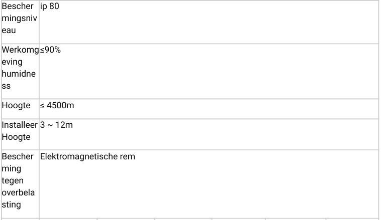Screen dimensions: 381x220
Task: Select the '≤ 4500m' altitude value
Action: (58, 106)
